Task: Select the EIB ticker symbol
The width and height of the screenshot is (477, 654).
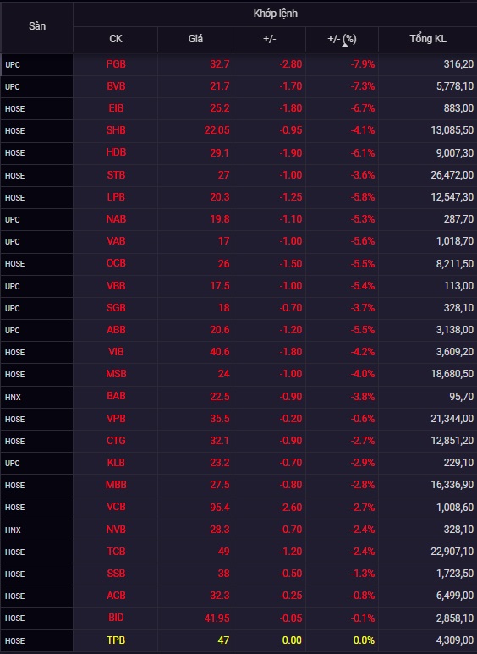Action: click(116, 108)
